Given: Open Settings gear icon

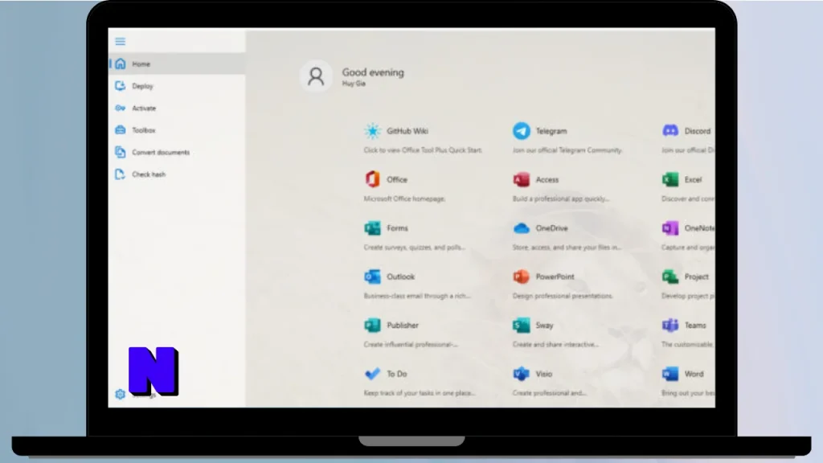Looking at the screenshot, I should pos(121,394).
